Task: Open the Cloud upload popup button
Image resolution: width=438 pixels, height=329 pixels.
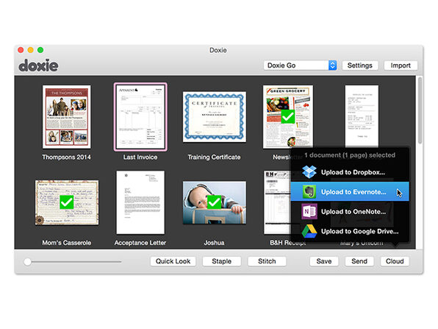Action: (395, 261)
